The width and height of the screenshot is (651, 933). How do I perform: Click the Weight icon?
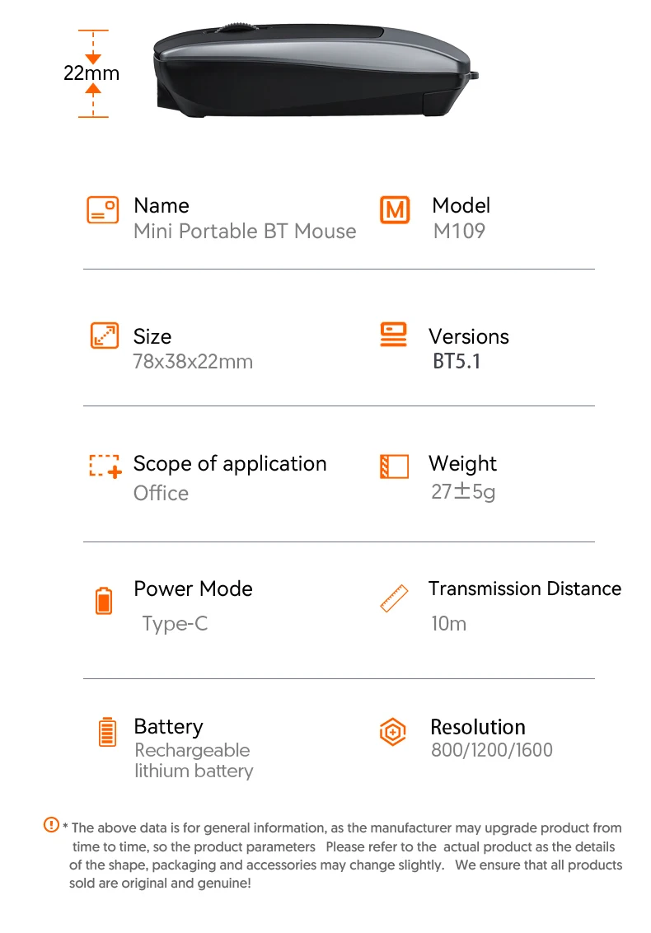coord(394,466)
